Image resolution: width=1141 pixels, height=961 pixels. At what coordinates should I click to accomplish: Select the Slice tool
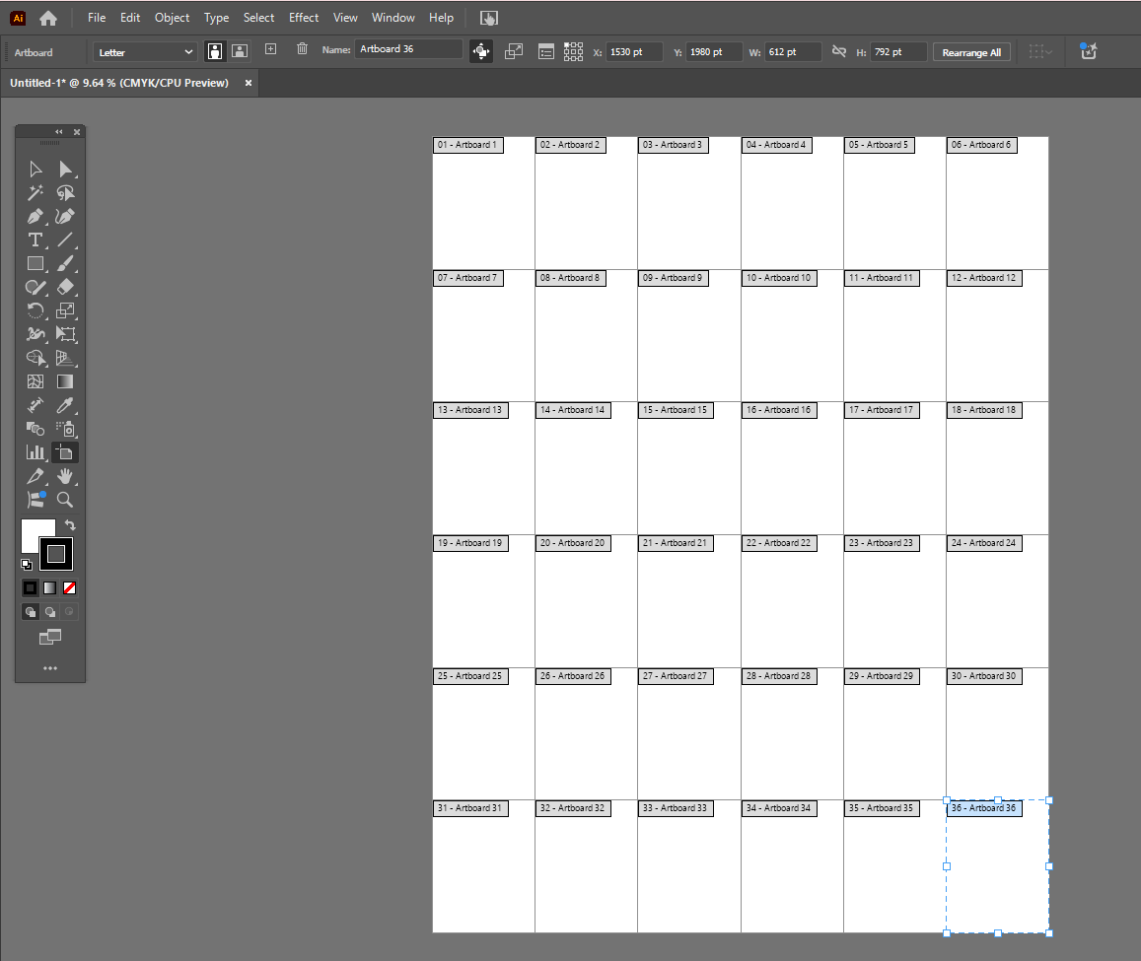(x=35, y=476)
